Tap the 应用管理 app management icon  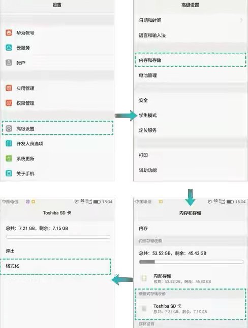pos(9,88)
